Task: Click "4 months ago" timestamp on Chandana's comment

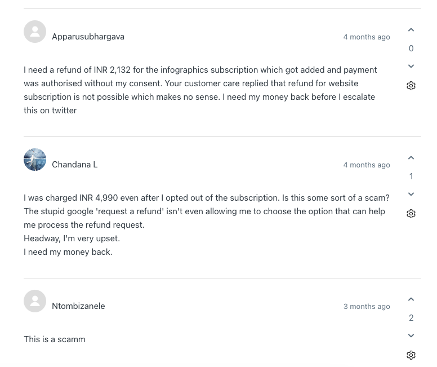Action: (x=367, y=165)
